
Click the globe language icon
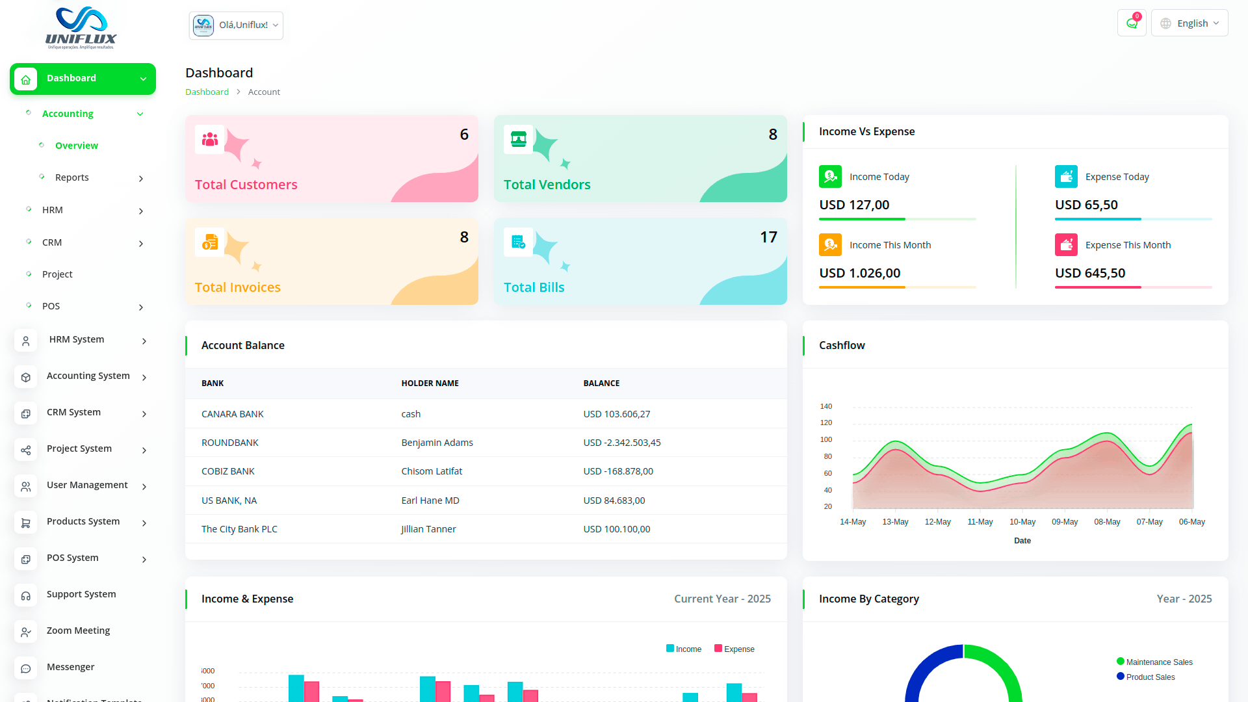point(1166,23)
